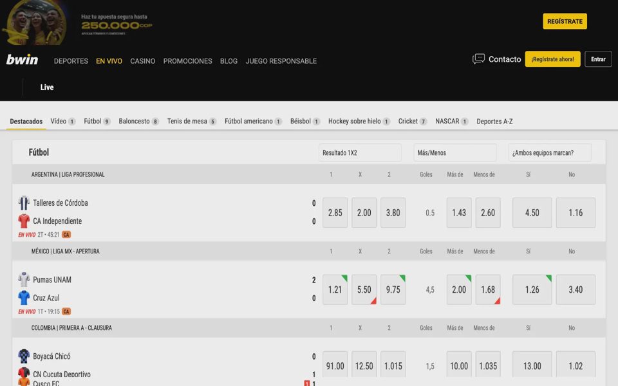This screenshot has width=618, height=386.
Task: Select the draw odds 2.00 for Talleres match
Action: point(364,213)
